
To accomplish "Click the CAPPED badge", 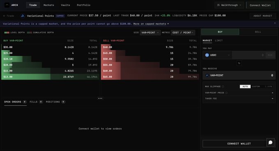I will (x=60, y=16).
